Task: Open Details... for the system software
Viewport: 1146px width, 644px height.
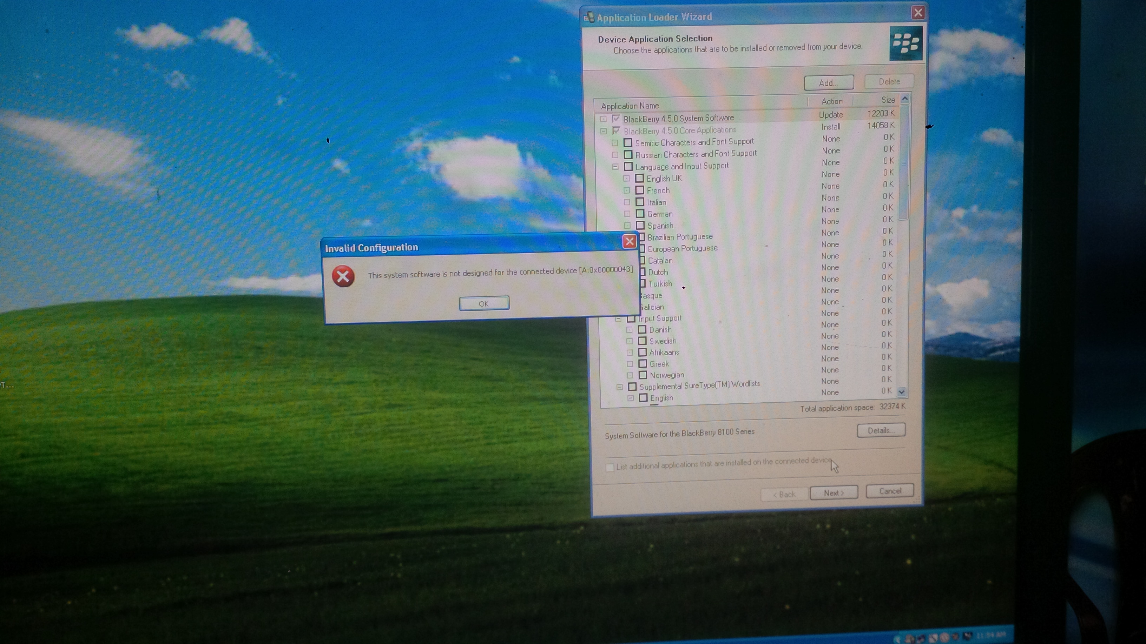Action: [x=881, y=430]
